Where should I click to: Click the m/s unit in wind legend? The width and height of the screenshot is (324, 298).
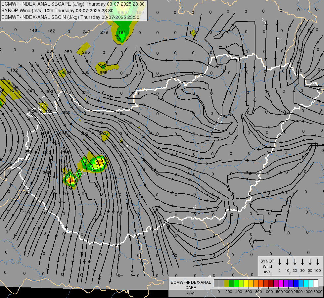click(267, 272)
